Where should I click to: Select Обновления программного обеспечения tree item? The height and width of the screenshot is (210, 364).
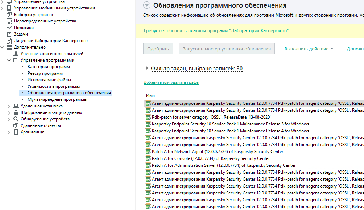point(69,93)
